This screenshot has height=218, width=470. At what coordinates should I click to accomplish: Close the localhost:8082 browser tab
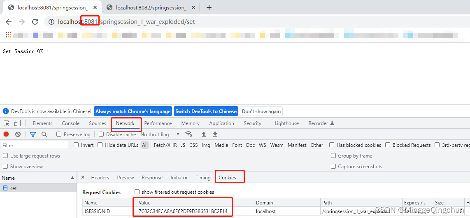pyautogui.click(x=193, y=8)
